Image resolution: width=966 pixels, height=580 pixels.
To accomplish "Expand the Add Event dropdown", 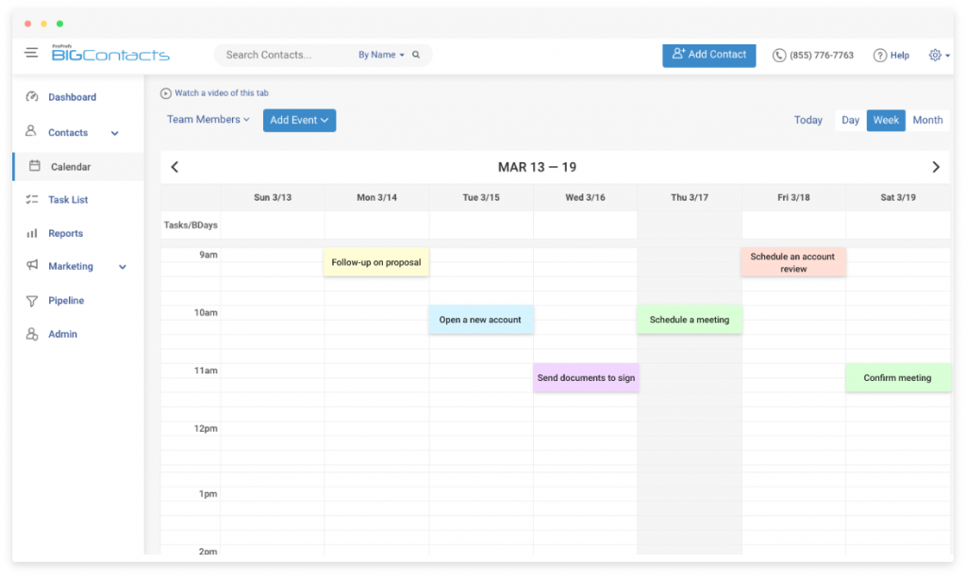I will point(299,120).
